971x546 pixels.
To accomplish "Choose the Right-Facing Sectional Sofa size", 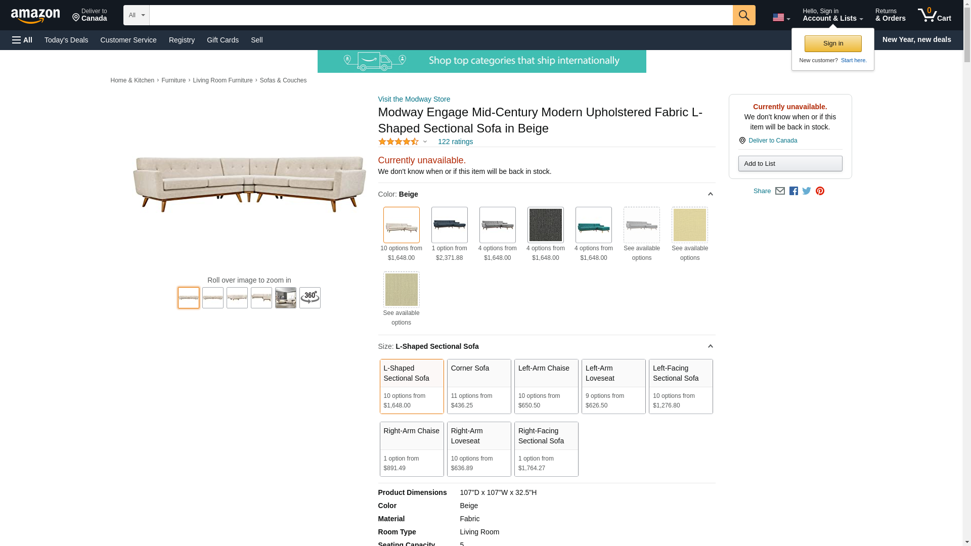I will (546, 449).
